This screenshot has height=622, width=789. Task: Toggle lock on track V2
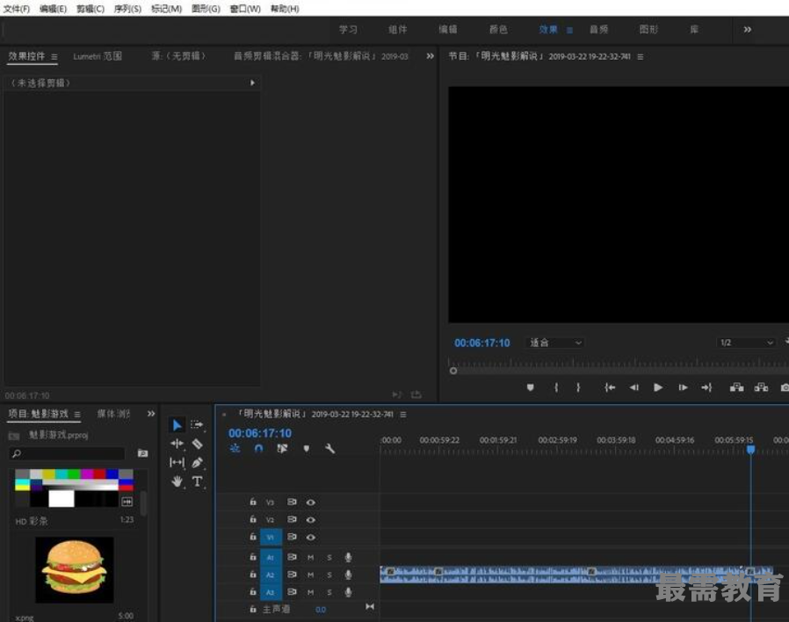(x=253, y=520)
